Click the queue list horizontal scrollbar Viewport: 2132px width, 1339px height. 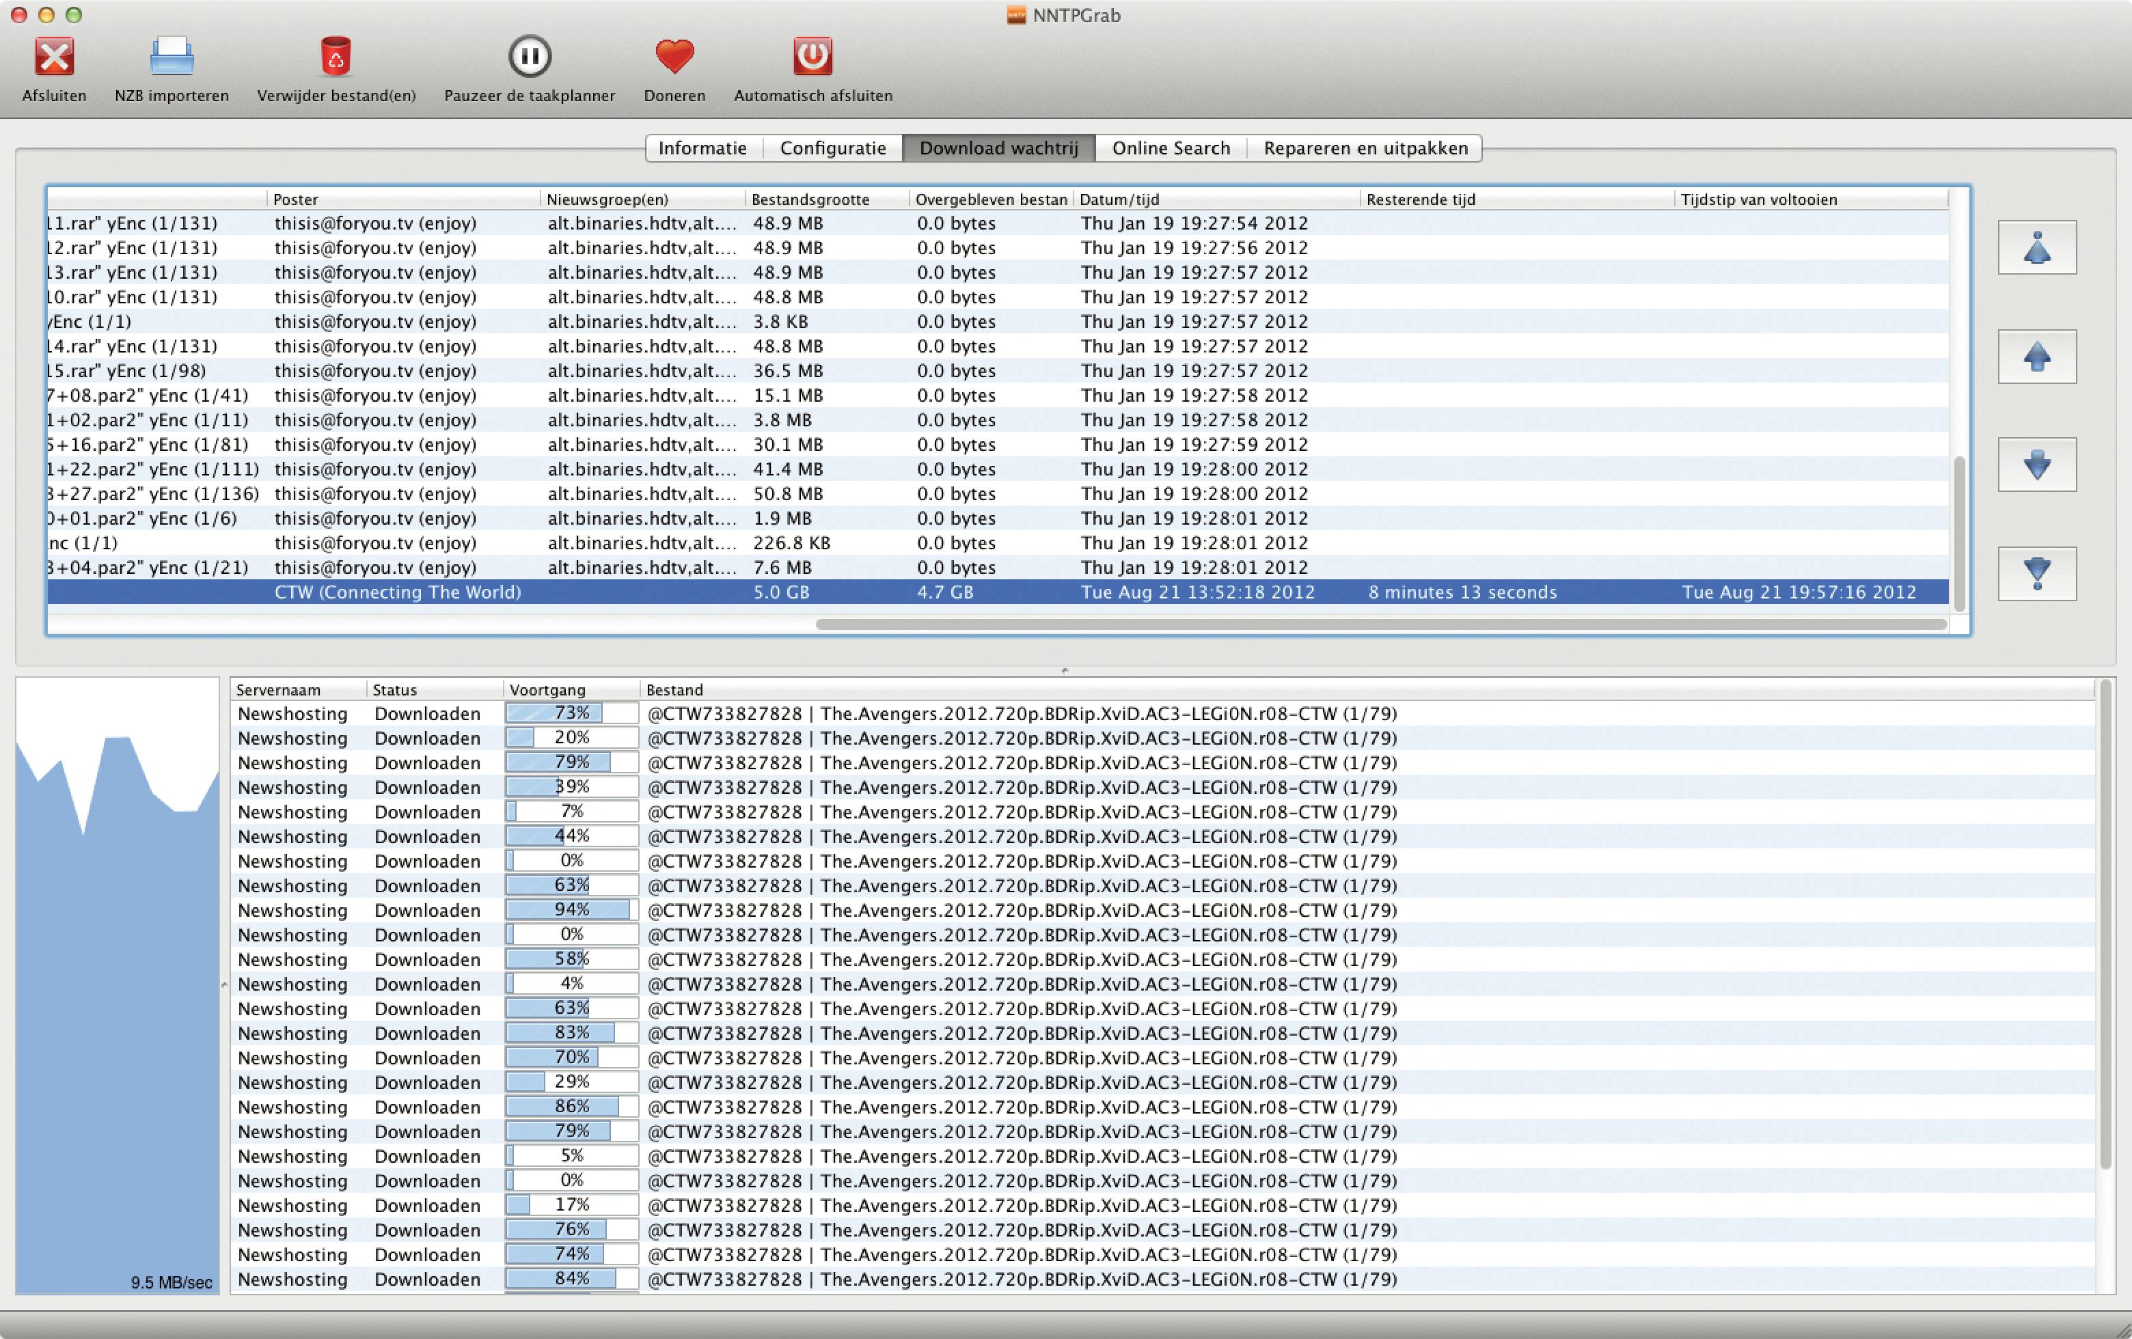pos(1381,625)
